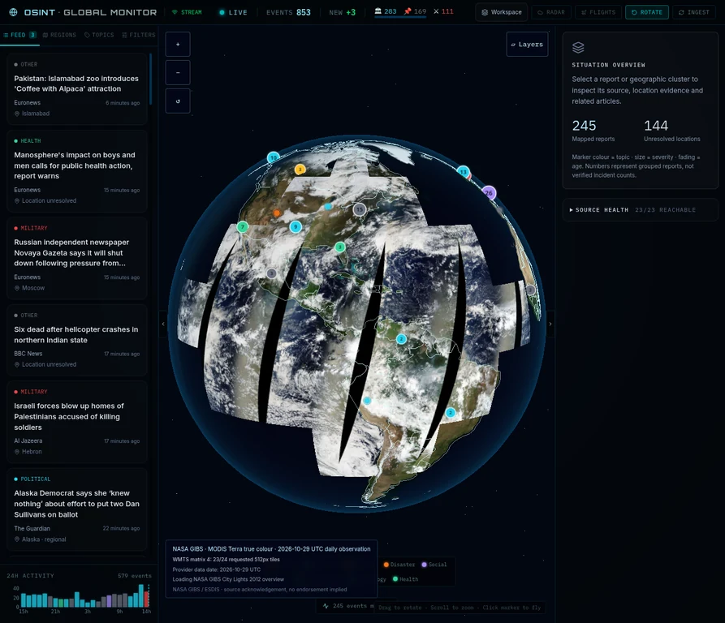Toggle the RADAR overlay

(551, 12)
